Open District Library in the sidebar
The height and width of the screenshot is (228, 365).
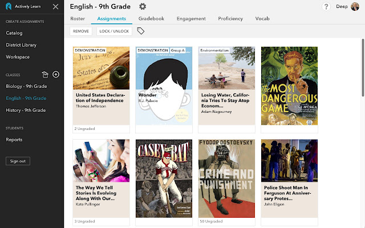point(21,45)
